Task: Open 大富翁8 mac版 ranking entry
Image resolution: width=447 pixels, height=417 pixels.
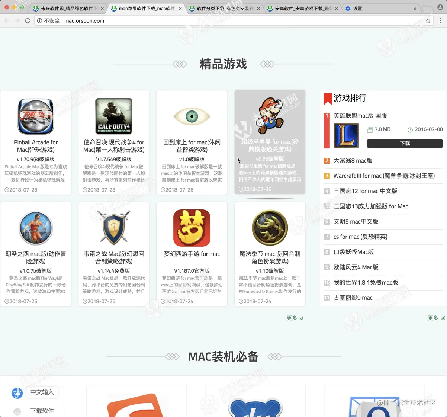Action: (353, 161)
